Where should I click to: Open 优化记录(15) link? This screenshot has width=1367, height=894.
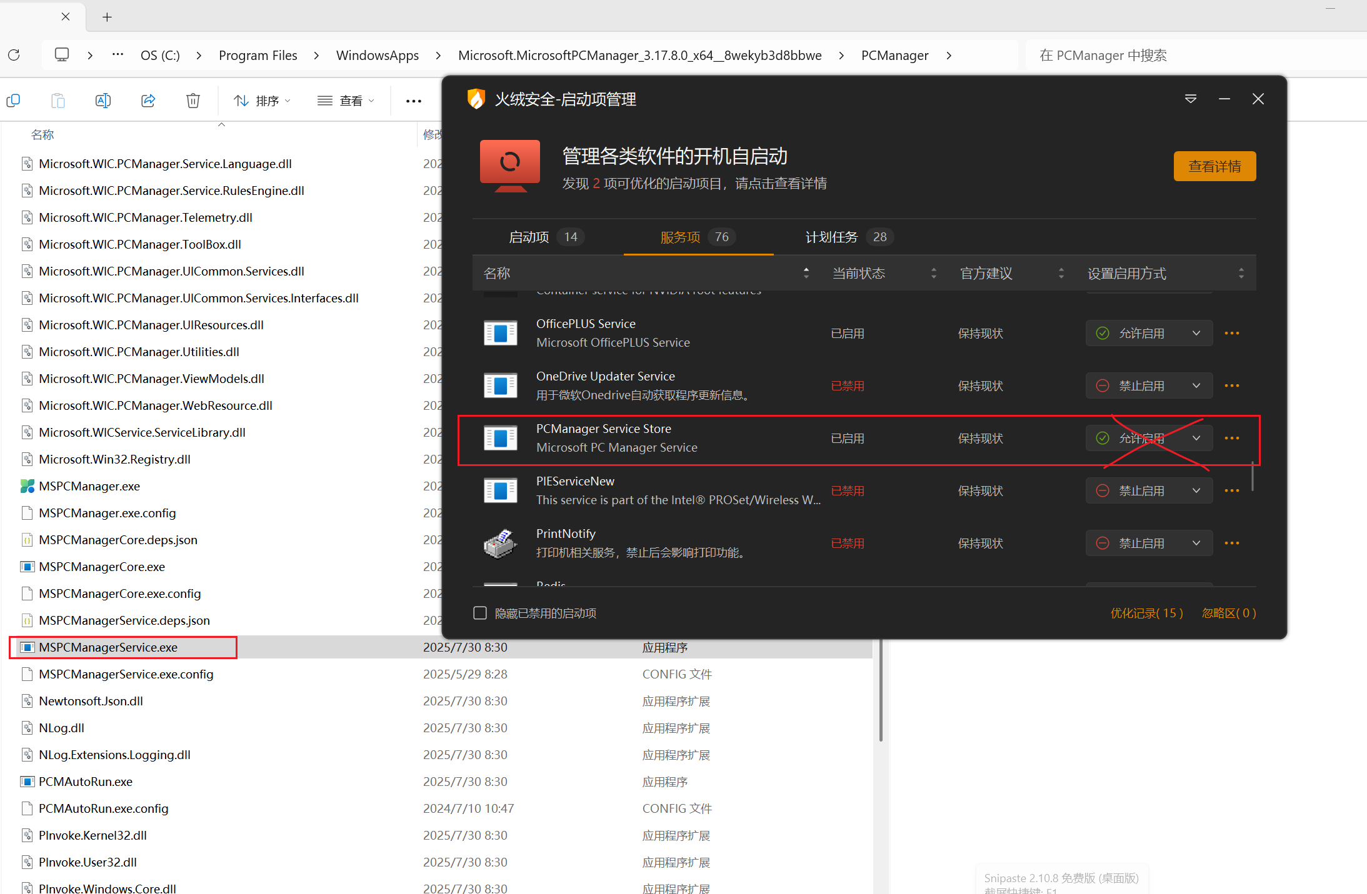coord(1147,613)
